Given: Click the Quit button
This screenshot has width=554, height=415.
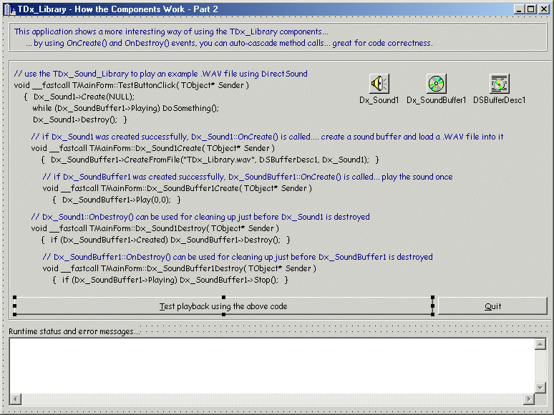Looking at the screenshot, I should [x=492, y=306].
